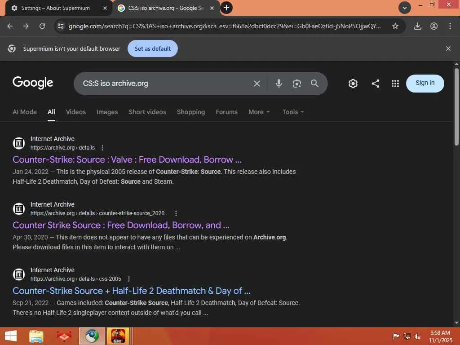Open the browser profile icon
Viewport: 460px width, 345px height.
point(434,26)
